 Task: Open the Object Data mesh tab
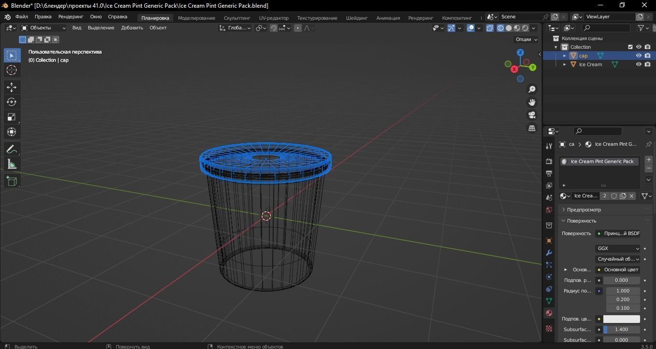coord(549,301)
